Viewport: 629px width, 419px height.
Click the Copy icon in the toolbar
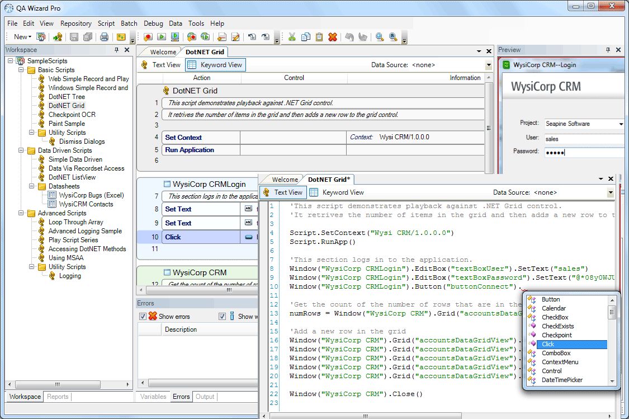pyautogui.click(x=306, y=37)
